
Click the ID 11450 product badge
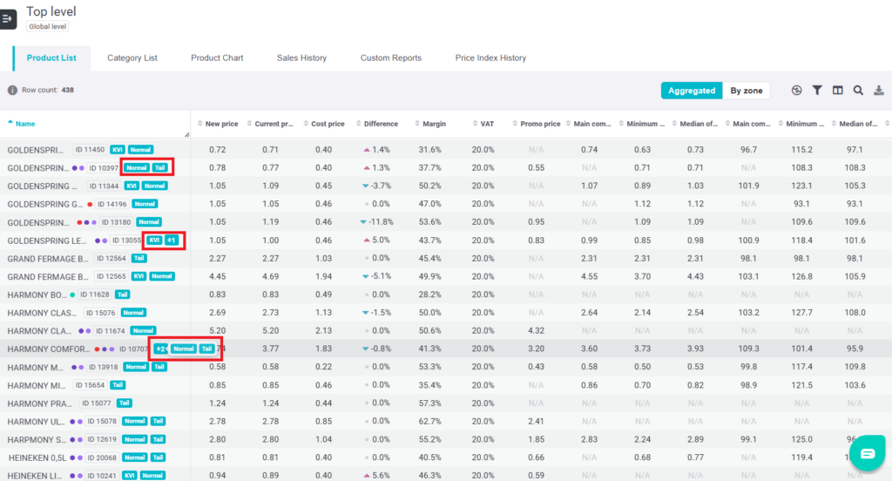pos(90,150)
